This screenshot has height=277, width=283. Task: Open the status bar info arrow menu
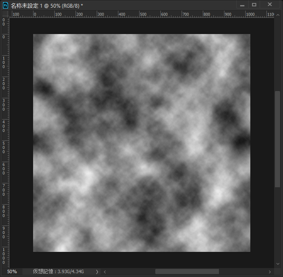pos(97,271)
